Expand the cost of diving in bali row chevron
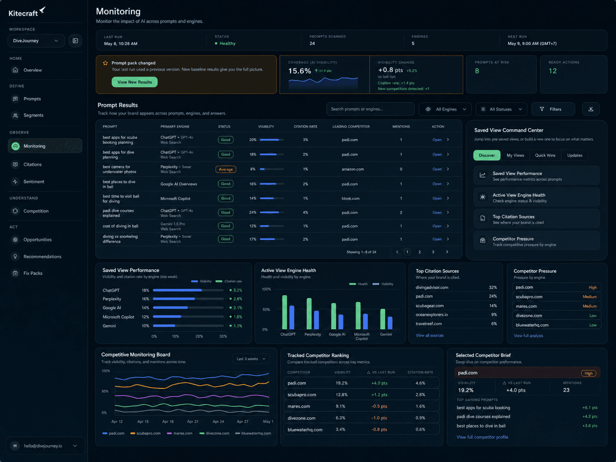 [448, 226]
